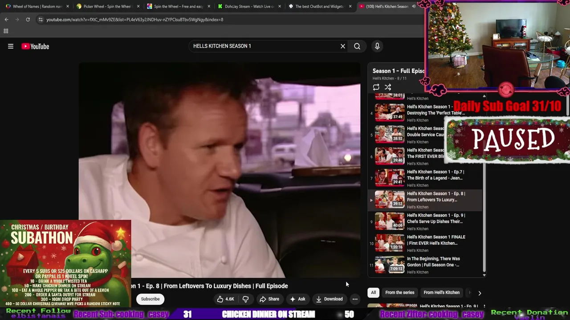Viewport: 570px width, 320px height.
Task: Select the From the series chip
Action: (399, 292)
